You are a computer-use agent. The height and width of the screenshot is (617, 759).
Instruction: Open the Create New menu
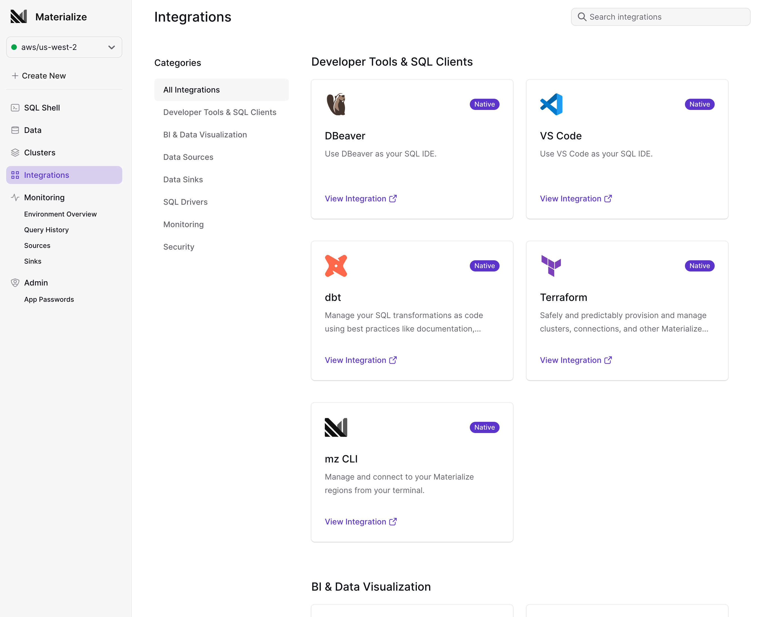tap(39, 75)
